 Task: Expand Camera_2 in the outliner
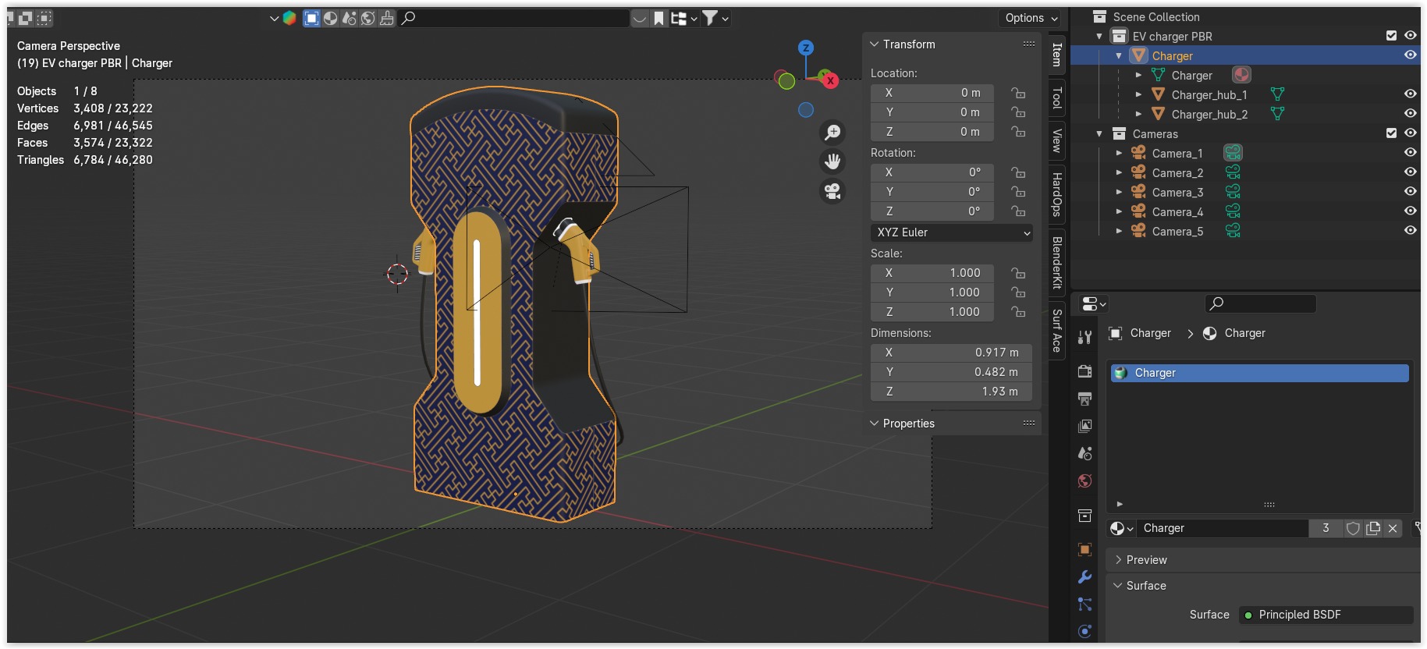pyautogui.click(x=1119, y=173)
